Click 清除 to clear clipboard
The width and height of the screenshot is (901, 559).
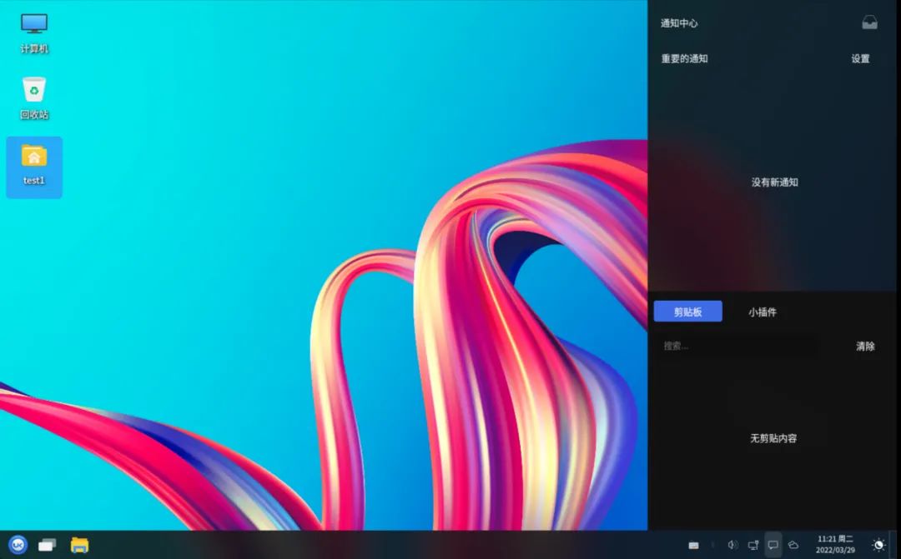tap(865, 346)
